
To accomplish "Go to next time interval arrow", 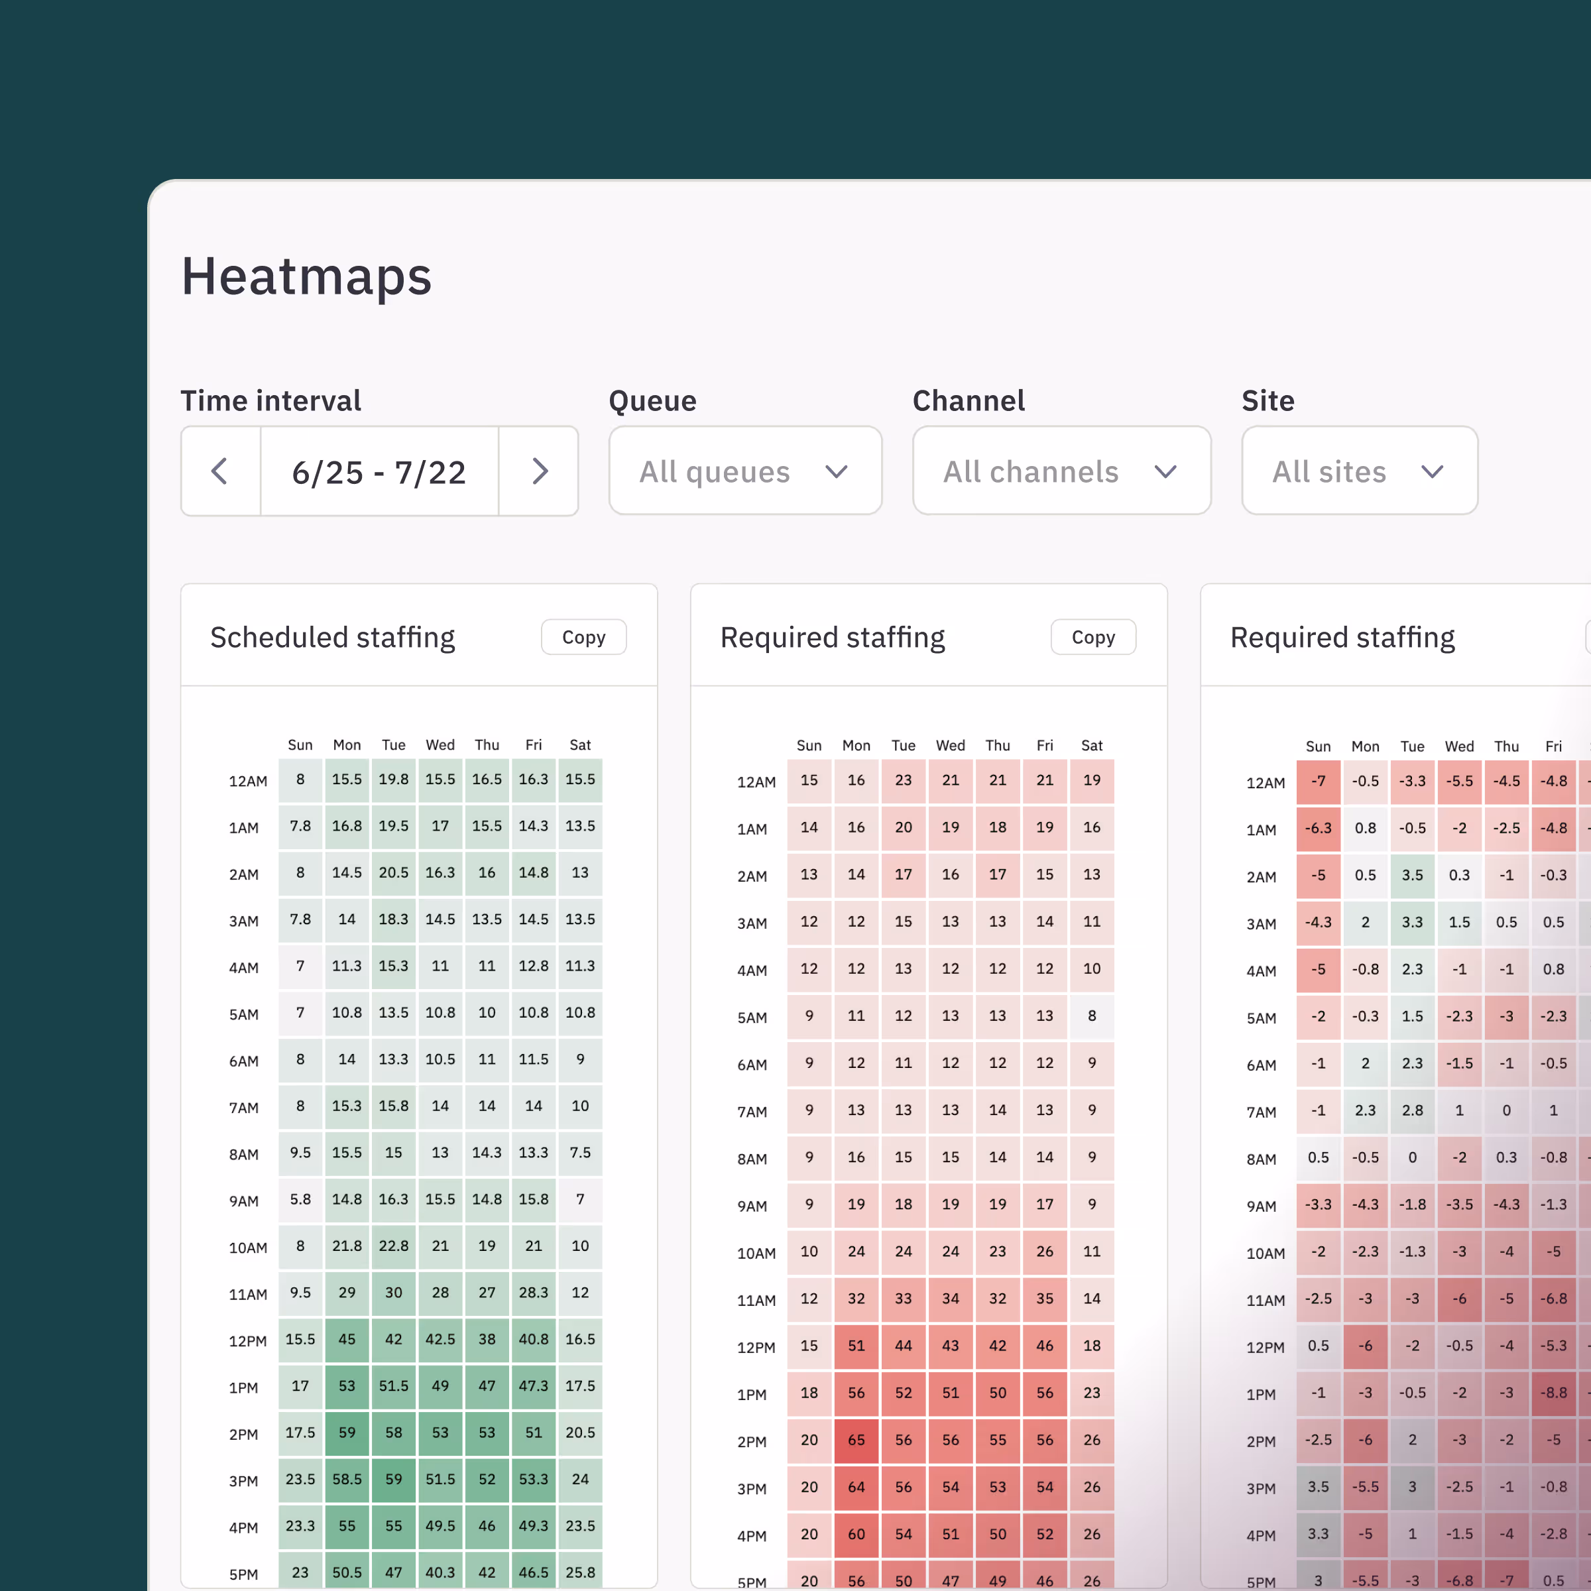I will (x=540, y=471).
